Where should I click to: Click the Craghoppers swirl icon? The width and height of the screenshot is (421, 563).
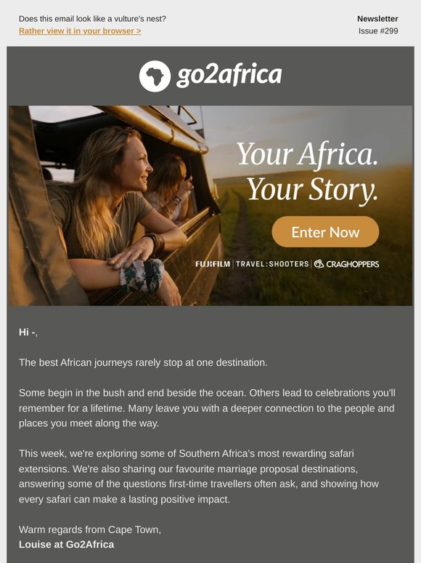(319, 264)
